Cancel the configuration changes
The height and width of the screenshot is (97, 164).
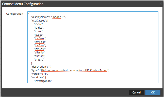pos(137,92)
